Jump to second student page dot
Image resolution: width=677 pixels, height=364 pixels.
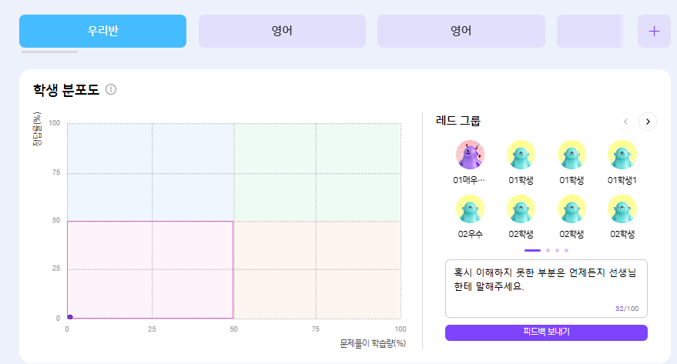pos(548,250)
